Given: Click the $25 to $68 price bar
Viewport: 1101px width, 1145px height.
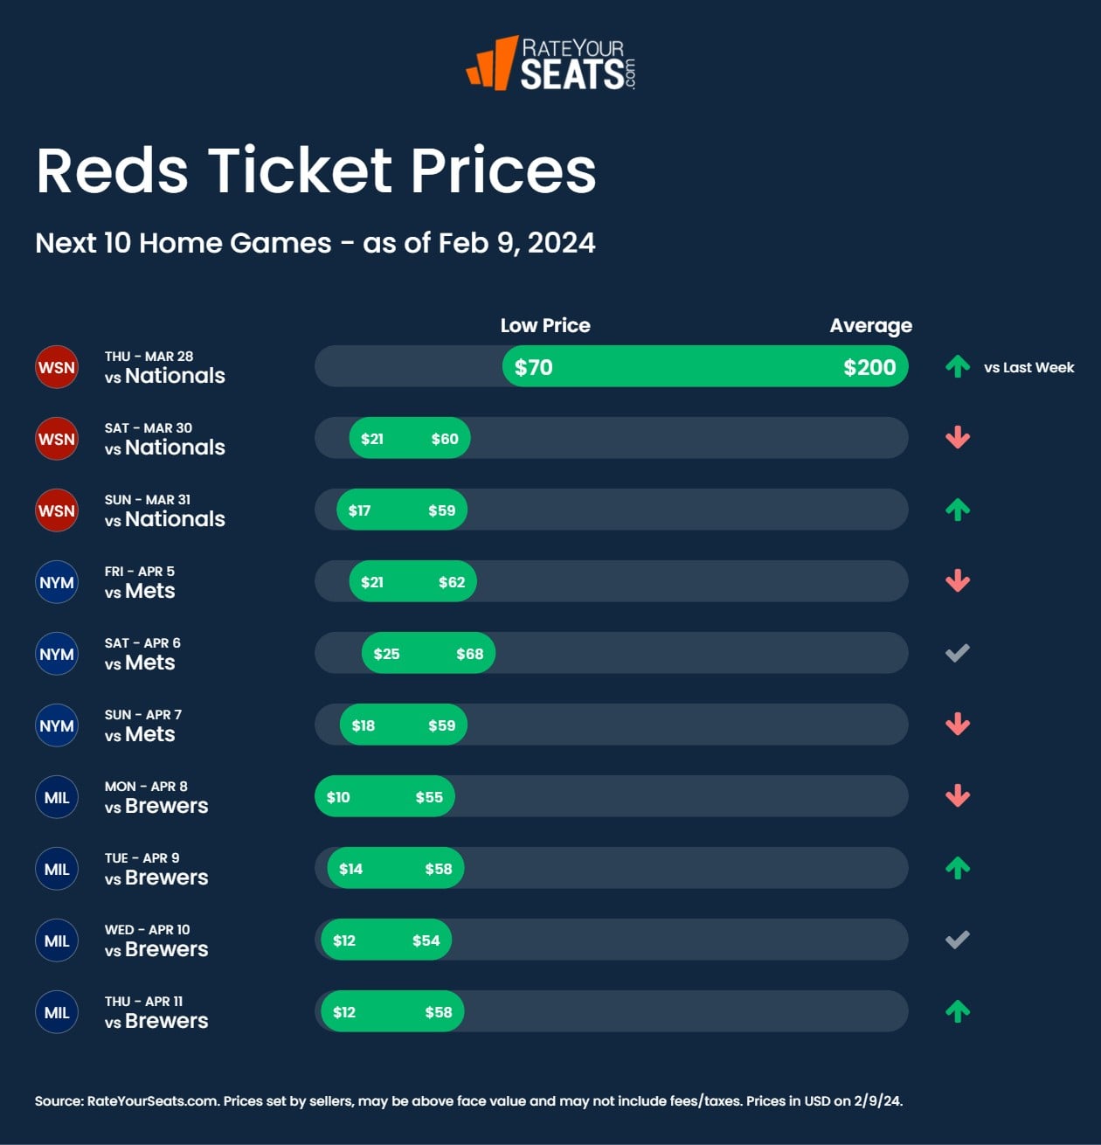Looking at the screenshot, I should 428,654.
